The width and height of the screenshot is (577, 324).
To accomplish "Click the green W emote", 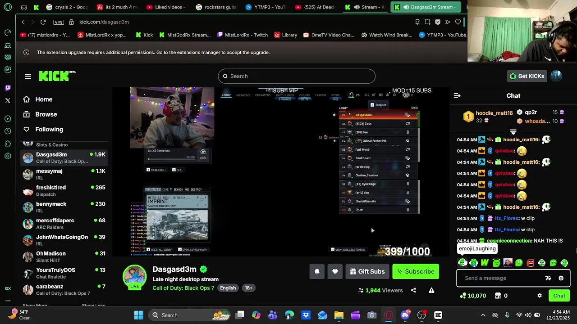I will pyautogui.click(x=485, y=263).
